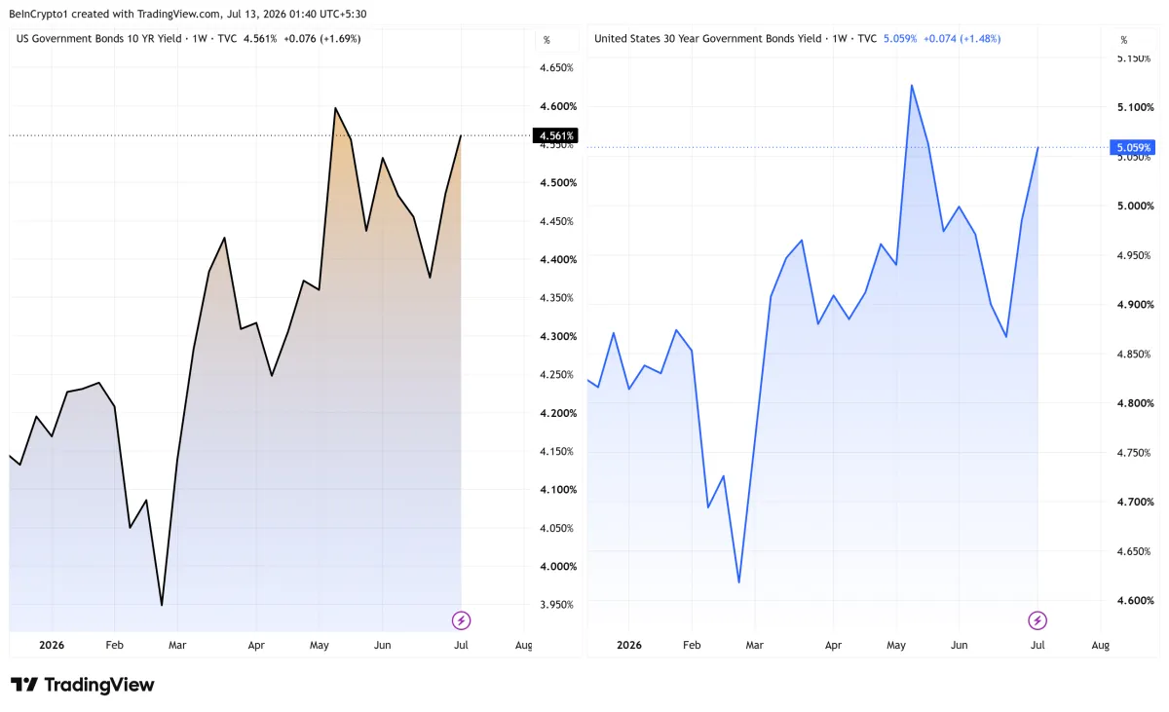
Task: Click the blue 5.059% current price label
Action: pyautogui.click(x=1132, y=148)
